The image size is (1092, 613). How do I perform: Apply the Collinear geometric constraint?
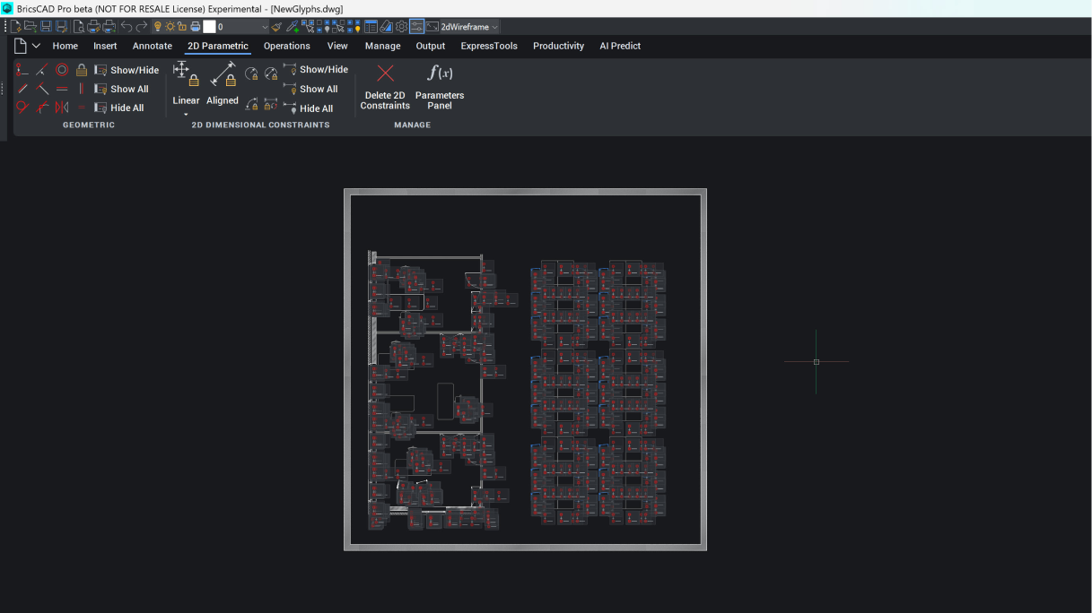(42, 70)
